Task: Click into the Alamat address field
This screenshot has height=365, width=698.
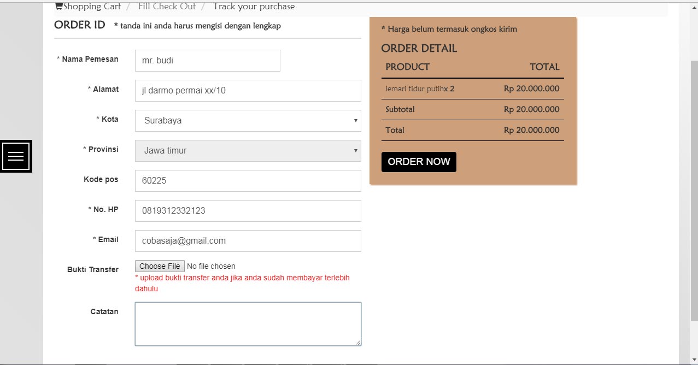Action: pos(248,91)
